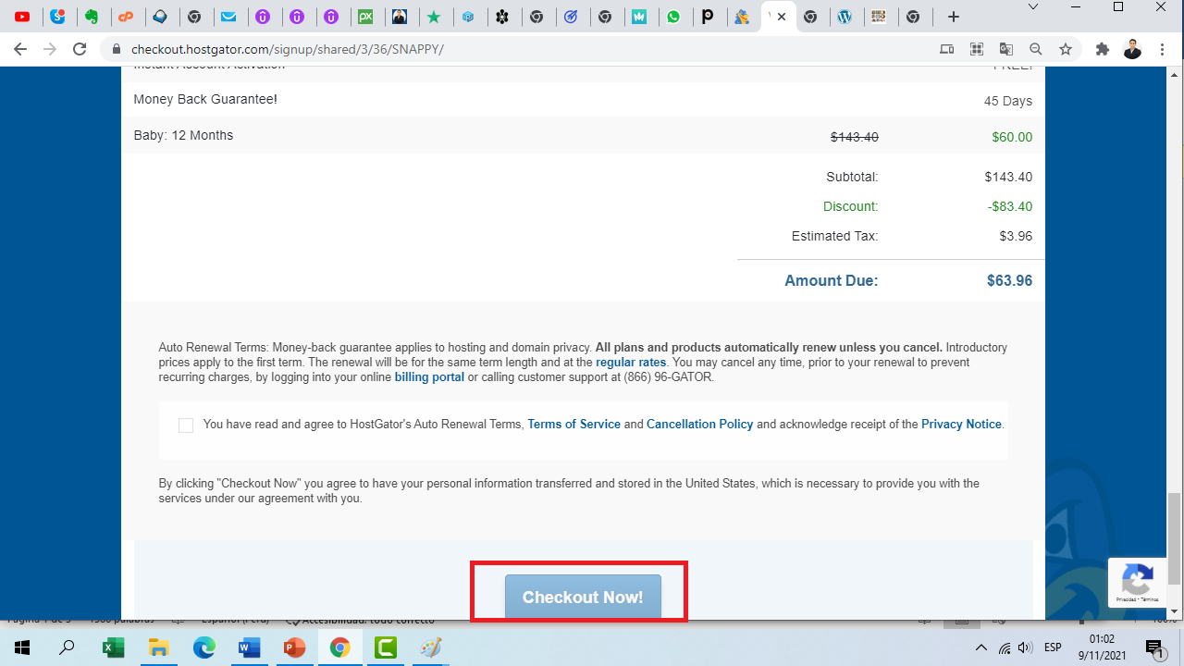Tick the Auto Renewal Terms agreement checkbox

186,425
